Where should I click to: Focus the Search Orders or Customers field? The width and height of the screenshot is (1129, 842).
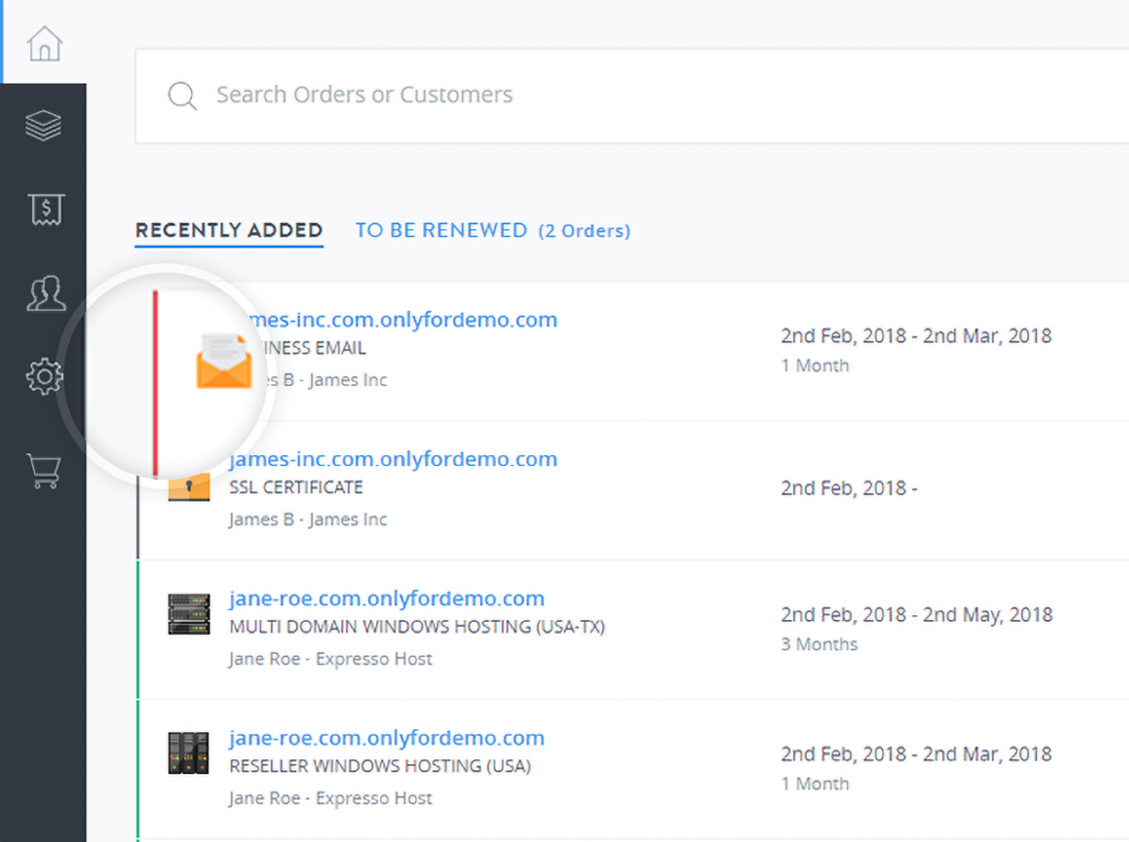[x=551, y=95]
